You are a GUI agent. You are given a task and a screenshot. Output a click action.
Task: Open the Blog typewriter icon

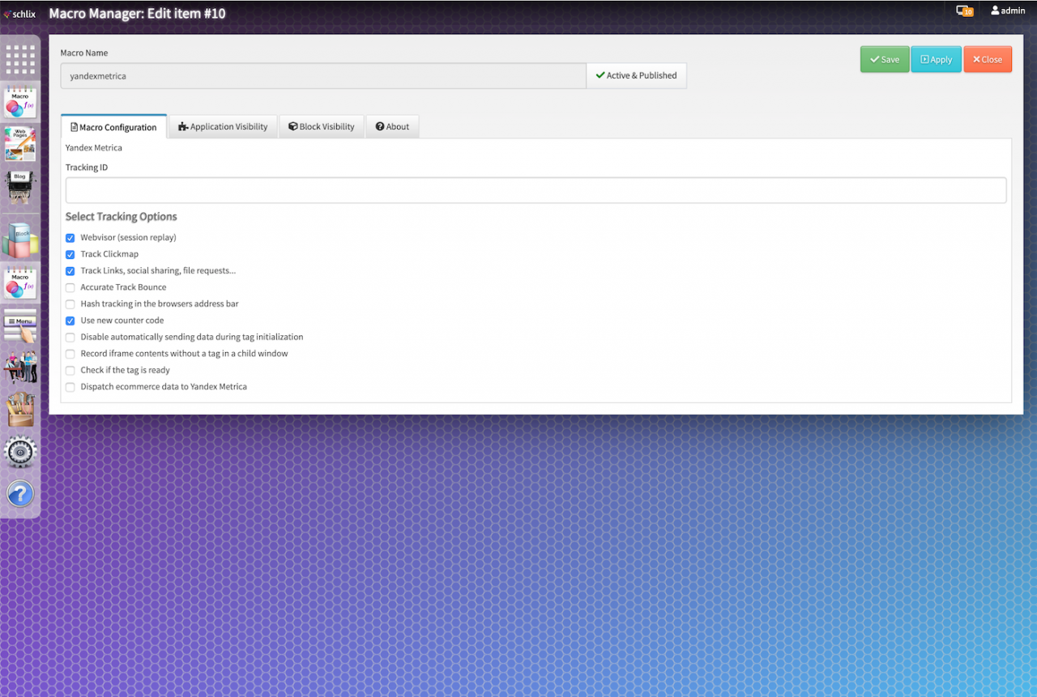tap(20, 186)
